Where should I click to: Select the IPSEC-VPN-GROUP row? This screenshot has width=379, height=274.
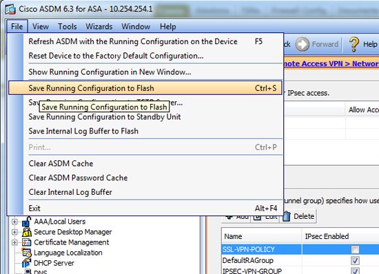[x=300, y=271]
